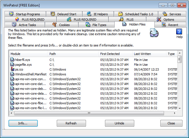Image resolution: width=189 pixels, height=138 pixels.
Task: Sort by Last Written column header
Action: pyautogui.click(x=149, y=54)
